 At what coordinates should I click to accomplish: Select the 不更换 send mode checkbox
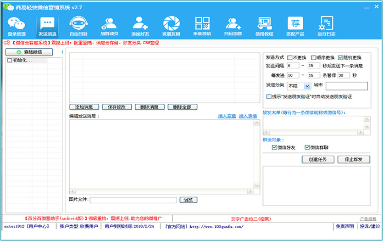coord(290,58)
